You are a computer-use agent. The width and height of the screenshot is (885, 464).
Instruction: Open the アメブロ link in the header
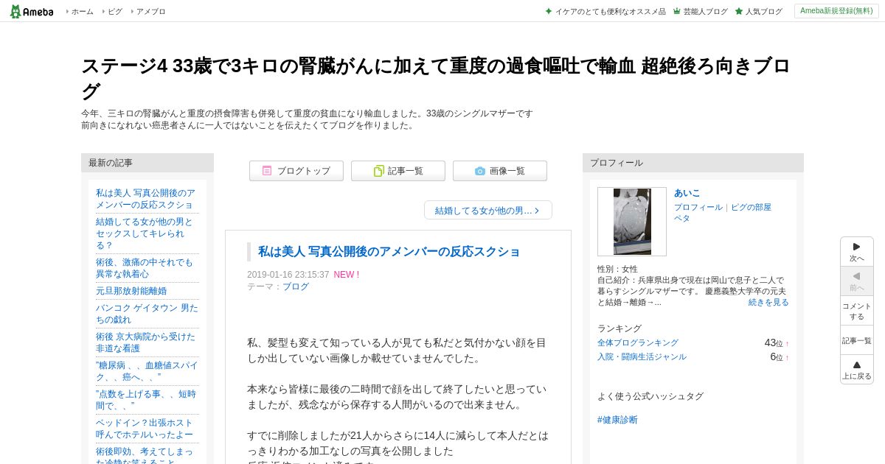[150, 12]
